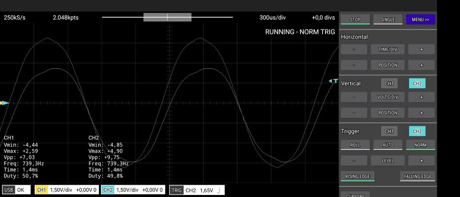This screenshot has width=460, height=197.
Task: Click the yellow CH1 badge in status bar
Action: click(42, 190)
